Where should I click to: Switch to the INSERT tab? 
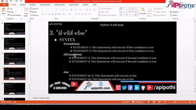click(x=23, y=5)
